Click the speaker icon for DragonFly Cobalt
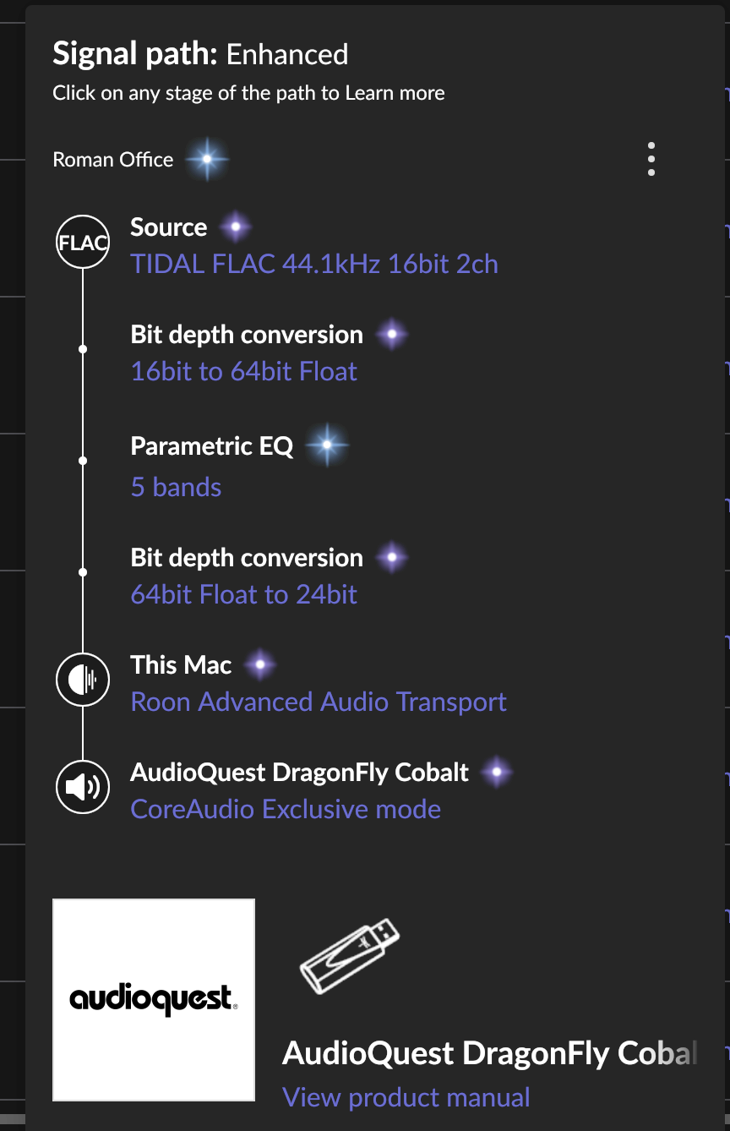The height and width of the screenshot is (1131, 730). click(83, 787)
